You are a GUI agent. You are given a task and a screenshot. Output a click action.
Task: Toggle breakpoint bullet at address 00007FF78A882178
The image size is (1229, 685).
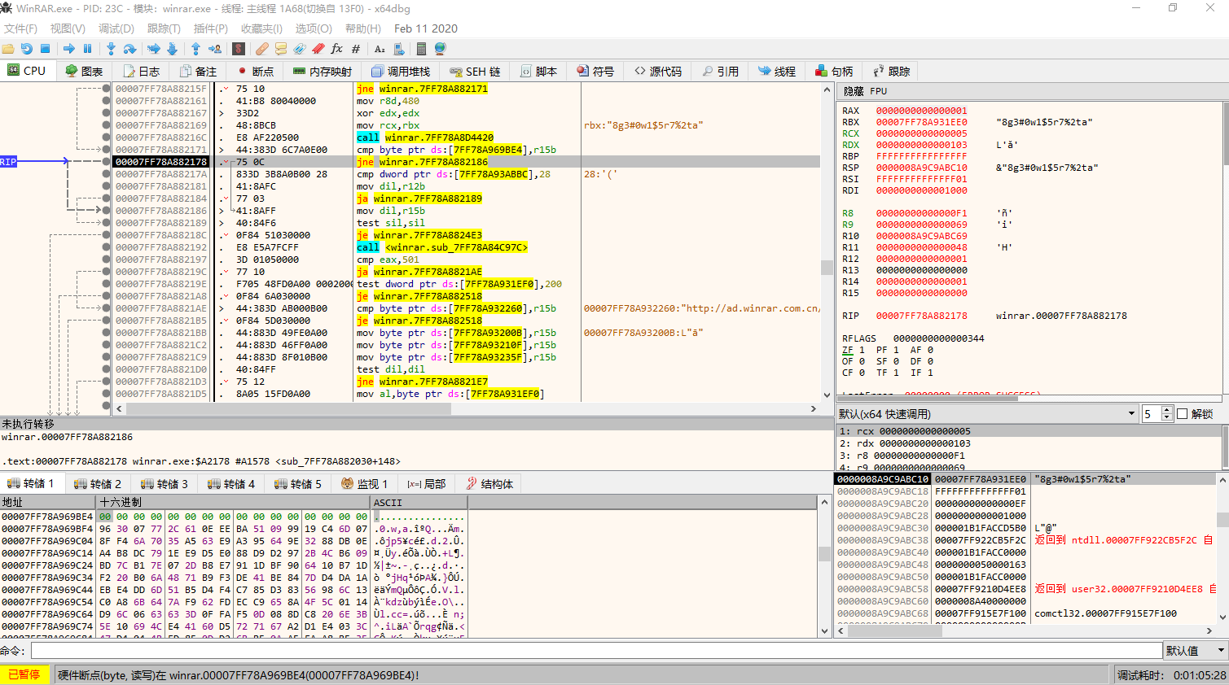pos(106,162)
